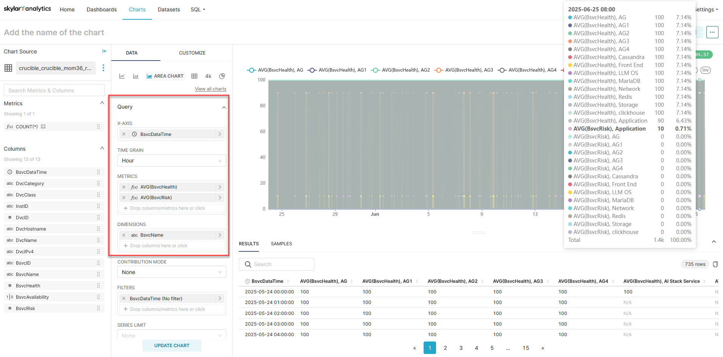
Task: Expand the AVG(BsvcRisk) metric options arrow
Action: click(220, 198)
